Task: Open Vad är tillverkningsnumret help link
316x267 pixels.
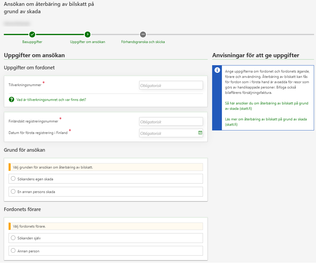Action: [x=51, y=100]
